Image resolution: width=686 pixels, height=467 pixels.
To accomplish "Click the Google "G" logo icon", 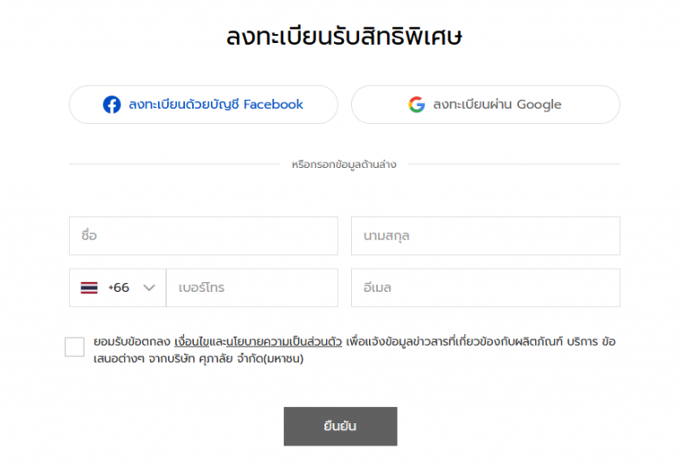I will [416, 104].
